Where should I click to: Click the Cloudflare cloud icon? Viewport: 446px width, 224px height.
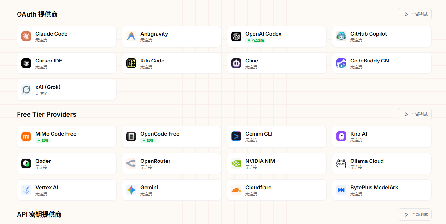click(x=236, y=190)
